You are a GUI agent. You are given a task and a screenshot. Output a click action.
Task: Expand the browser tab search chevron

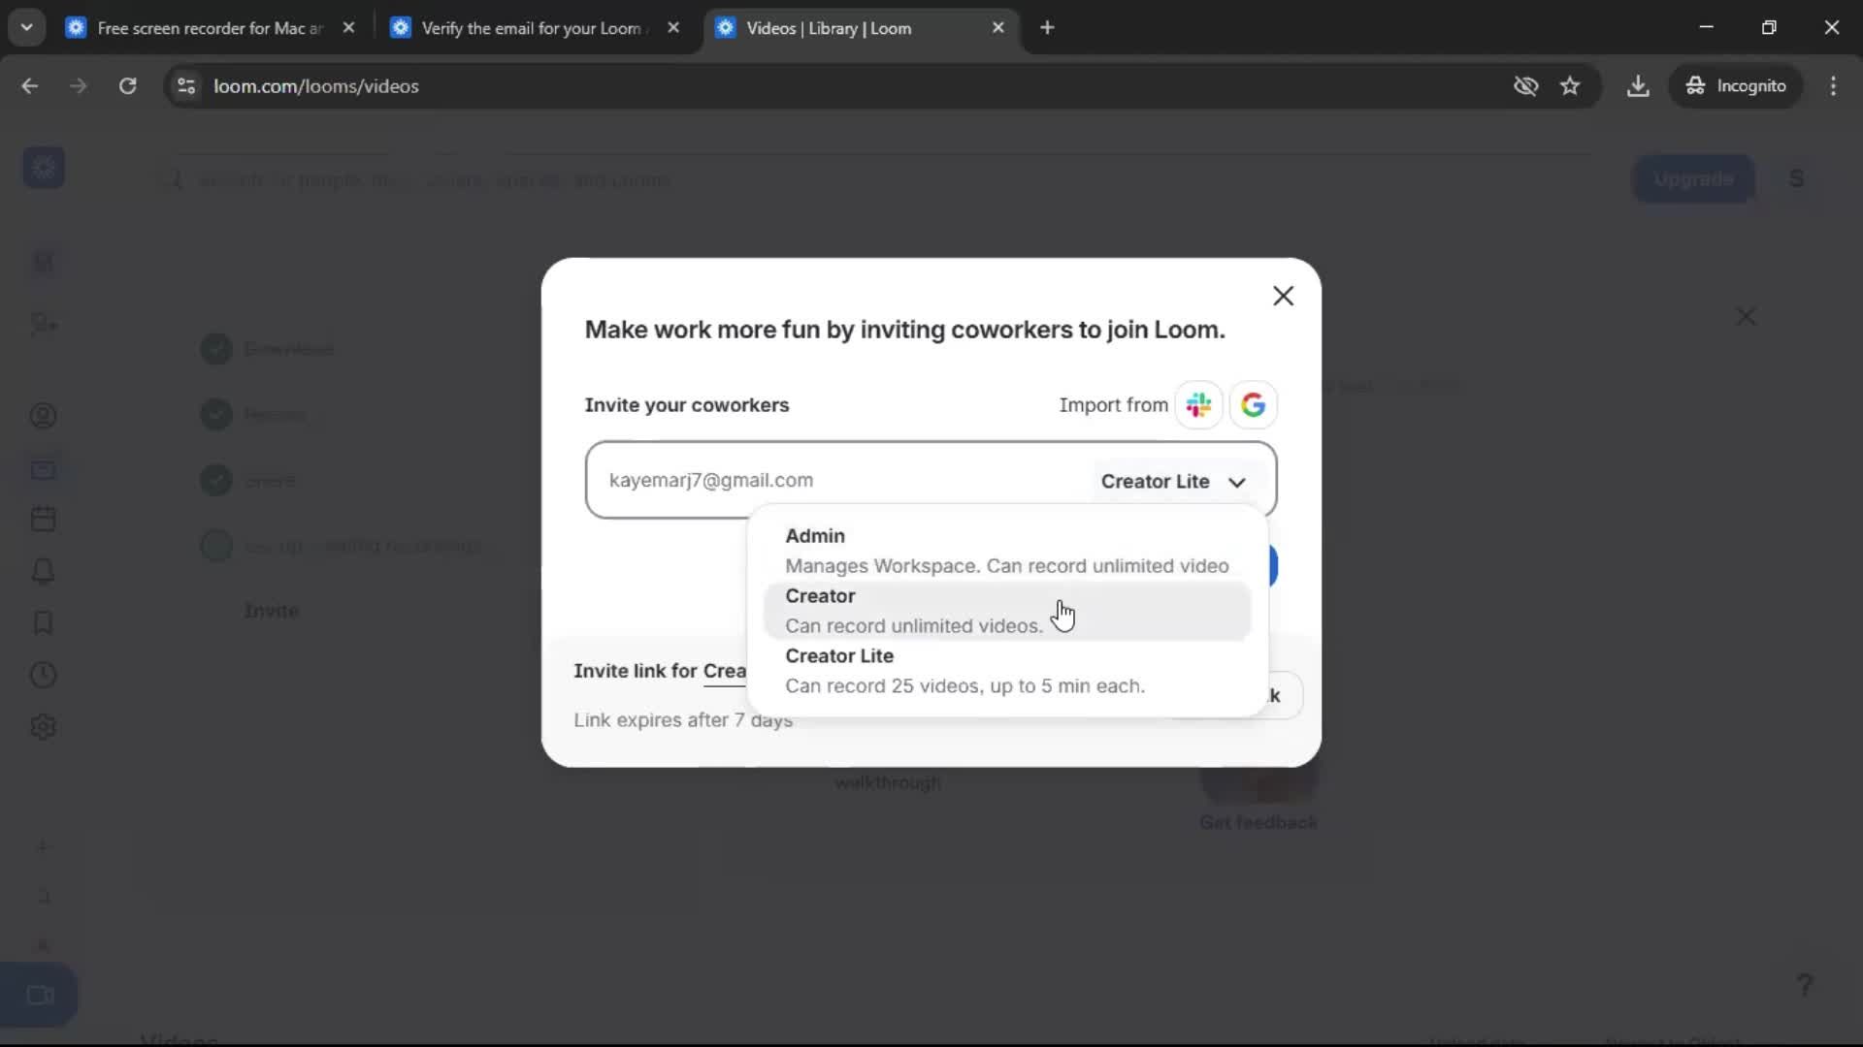(27, 27)
